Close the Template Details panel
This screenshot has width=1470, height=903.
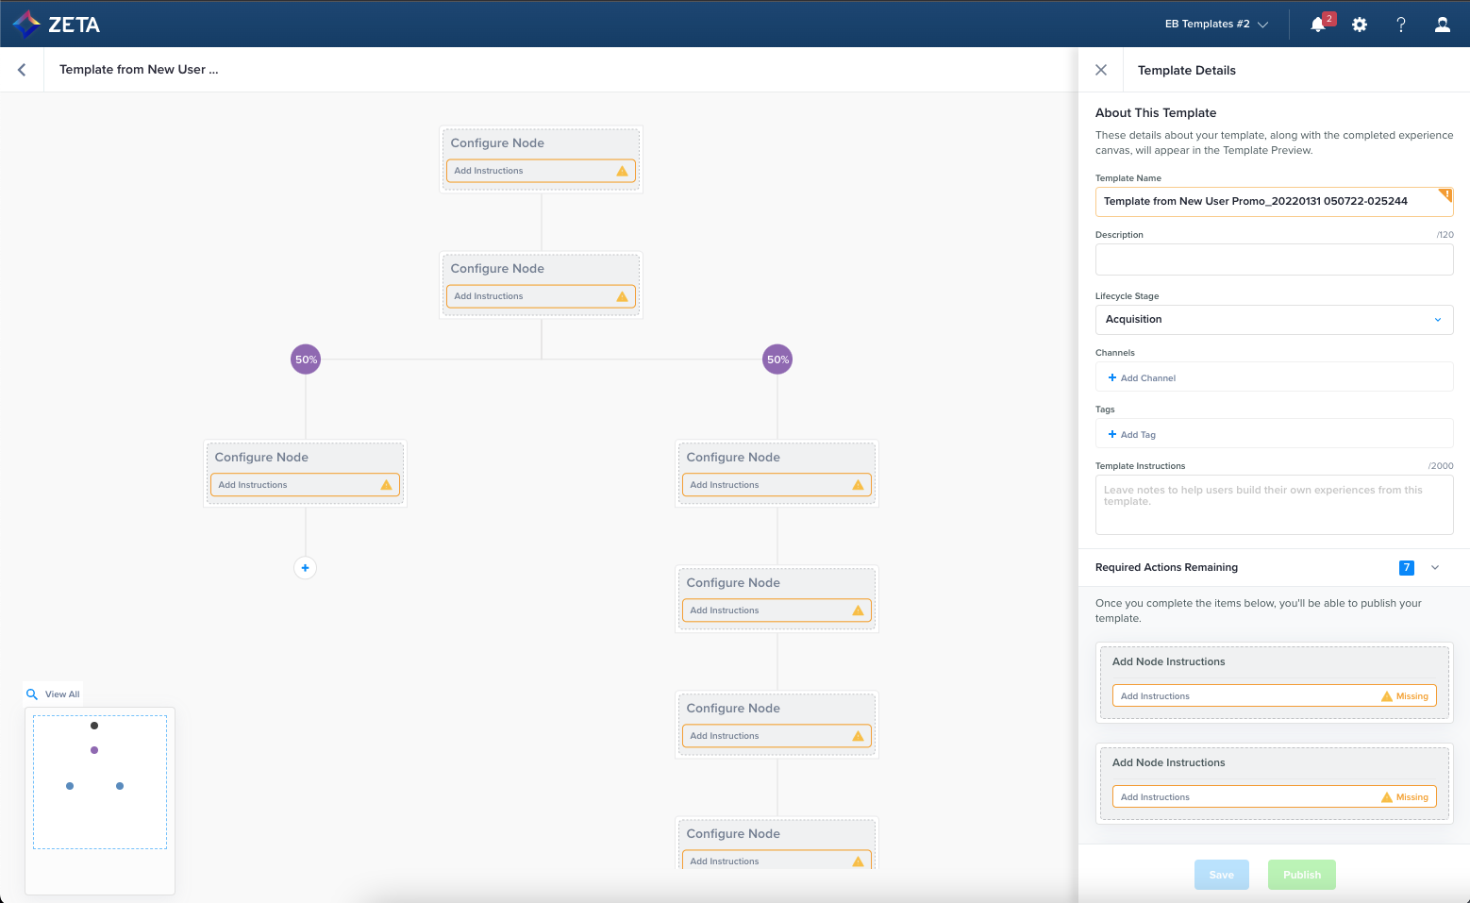tap(1101, 70)
